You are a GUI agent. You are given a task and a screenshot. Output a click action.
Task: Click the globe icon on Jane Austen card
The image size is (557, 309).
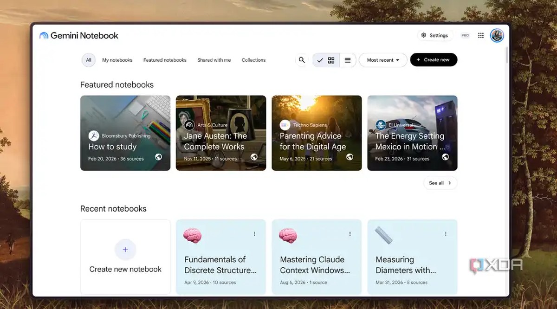point(254,157)
